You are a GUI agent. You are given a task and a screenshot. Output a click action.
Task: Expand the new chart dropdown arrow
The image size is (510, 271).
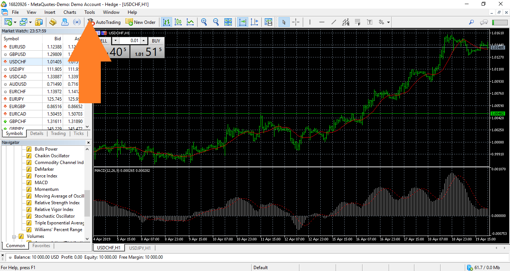pyautogui.click(x=15, y=22)
